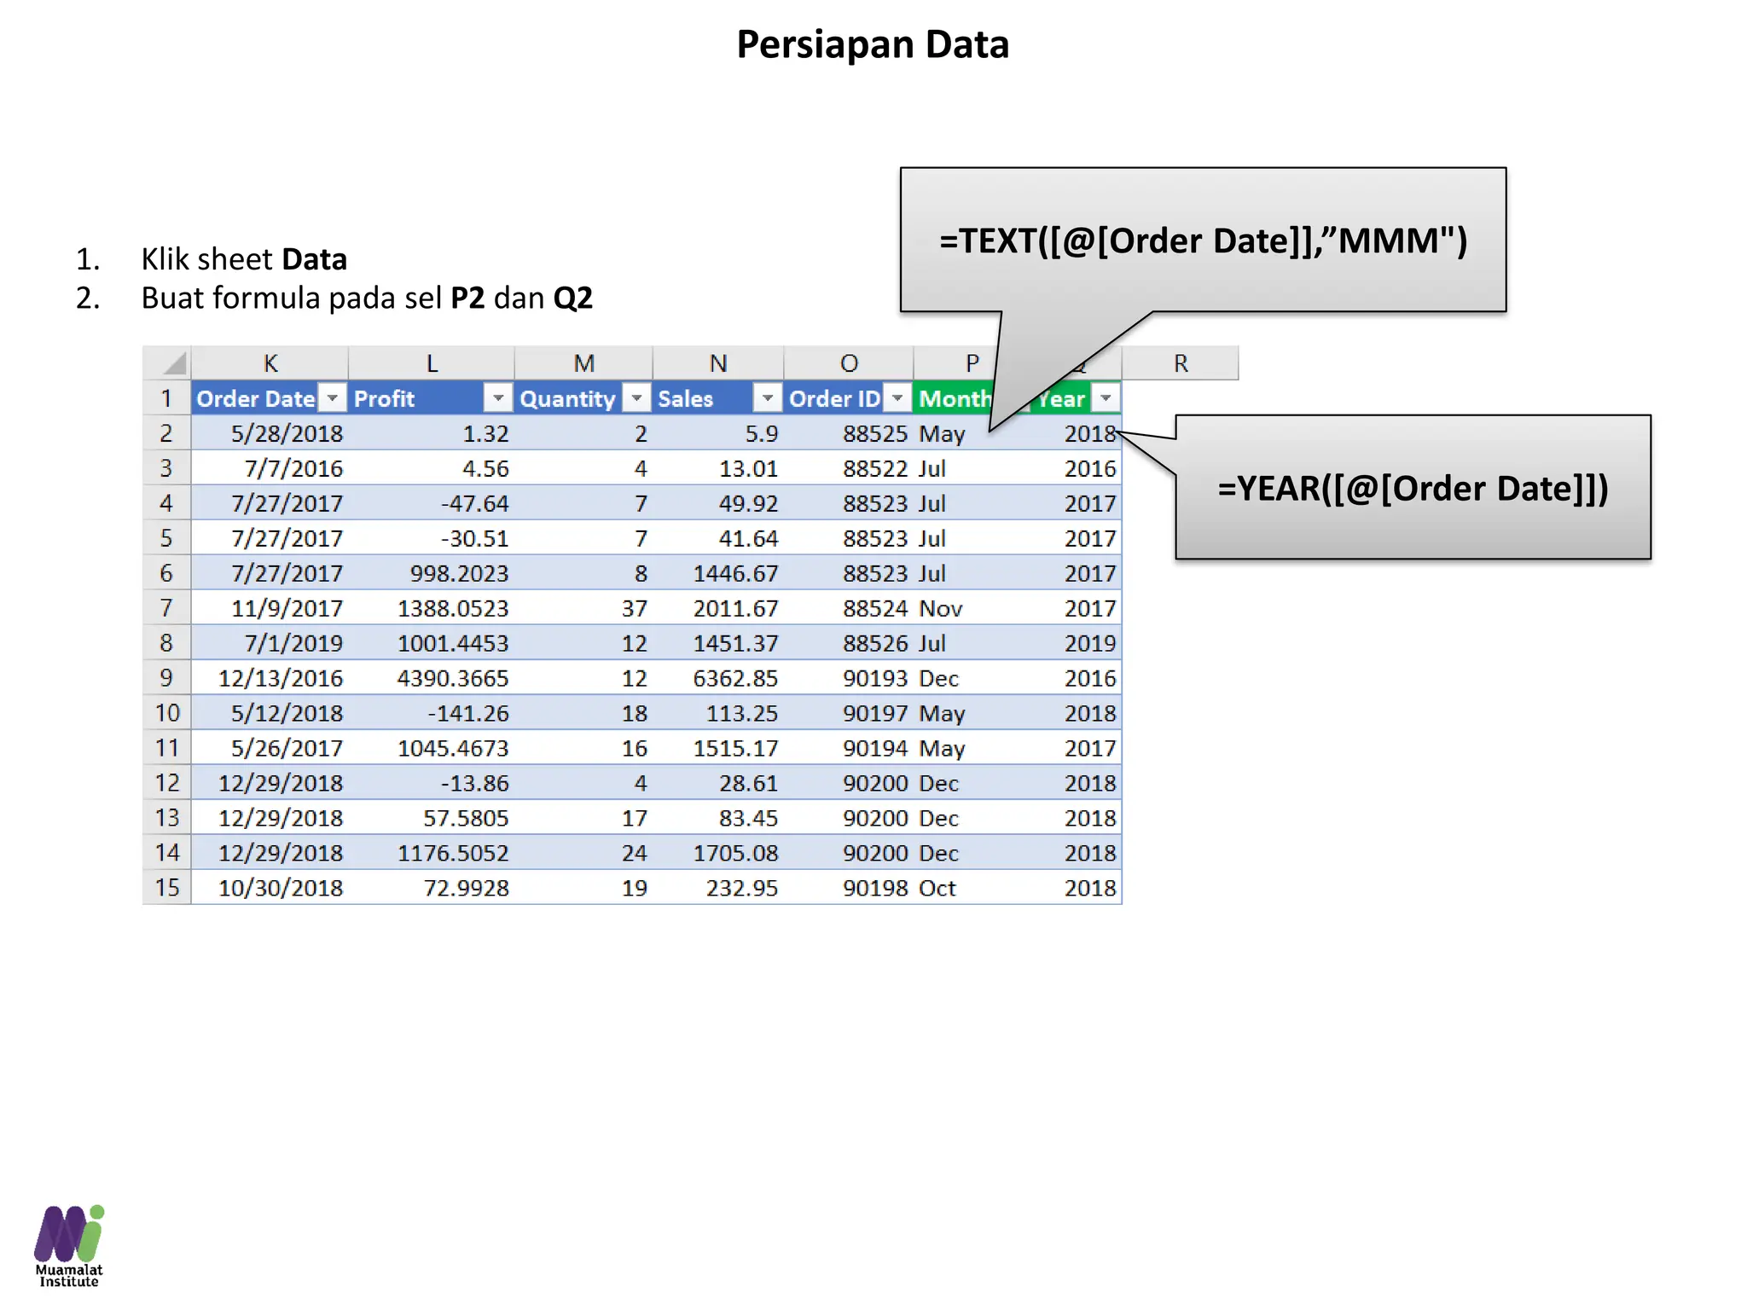Open the Year column filter dropdown
1747x1310 pixels.
point(1106,398)
